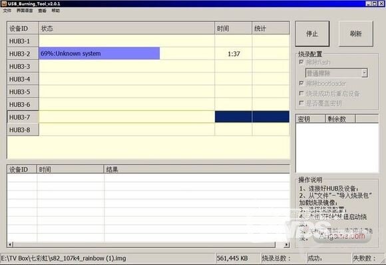
Task: Select the HUB3-6 device row header
Action: click(23, 104)
